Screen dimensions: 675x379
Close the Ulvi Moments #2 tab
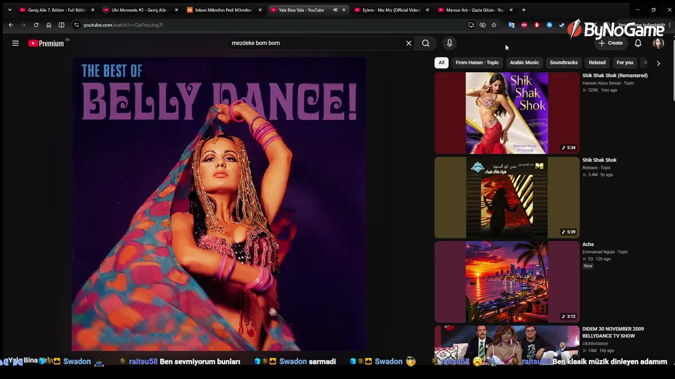click(x=176, y=10)
